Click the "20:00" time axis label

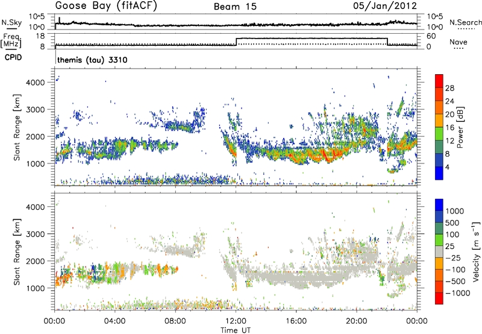(x=356, y=321)
